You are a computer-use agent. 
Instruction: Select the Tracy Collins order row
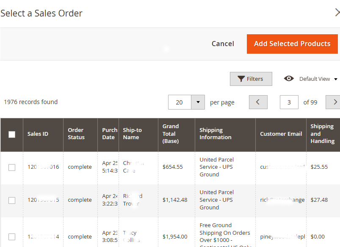tap(11, 236)
